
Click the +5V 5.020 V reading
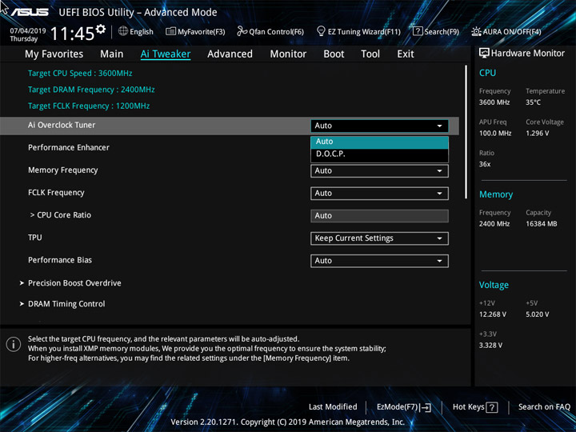537,314
